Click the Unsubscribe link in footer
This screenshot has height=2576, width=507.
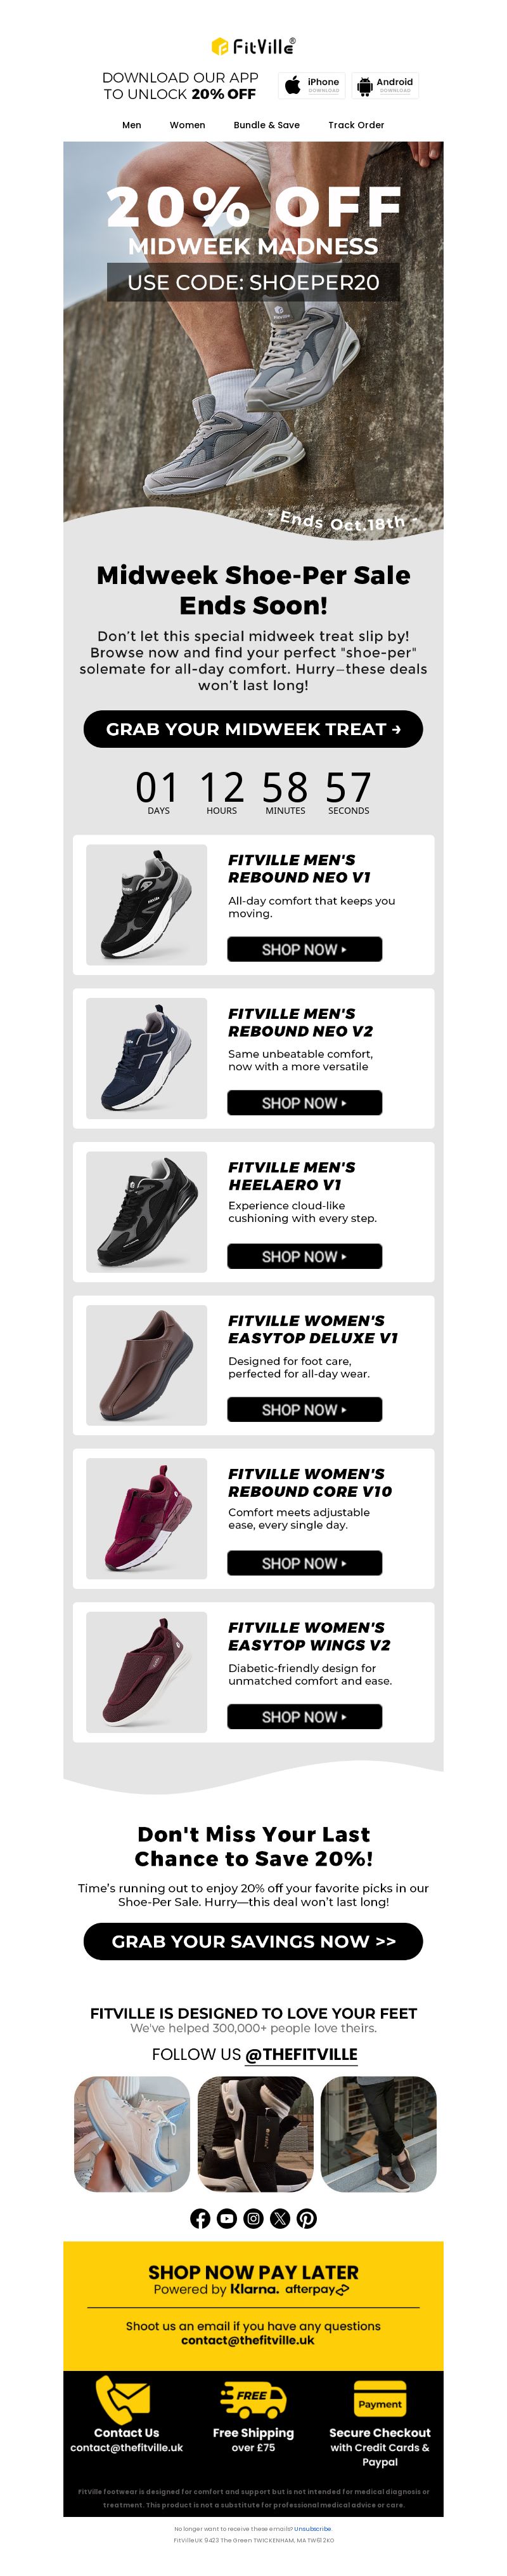(x=312, y=2528)
